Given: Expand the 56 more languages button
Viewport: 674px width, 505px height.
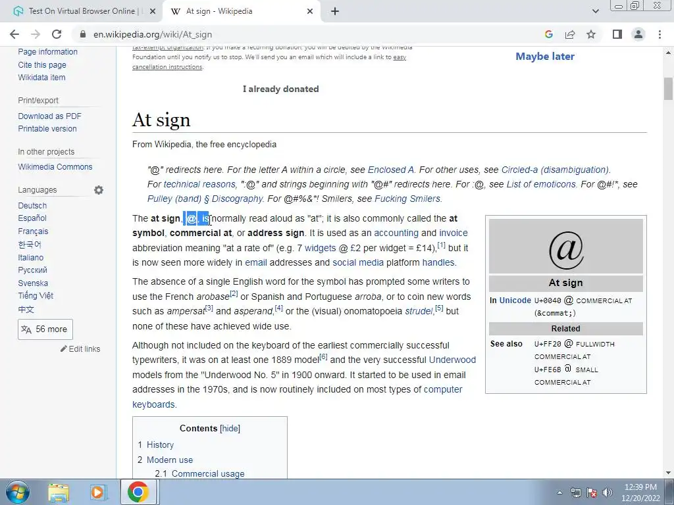Looking at the screenshot, I should [45, 329].
